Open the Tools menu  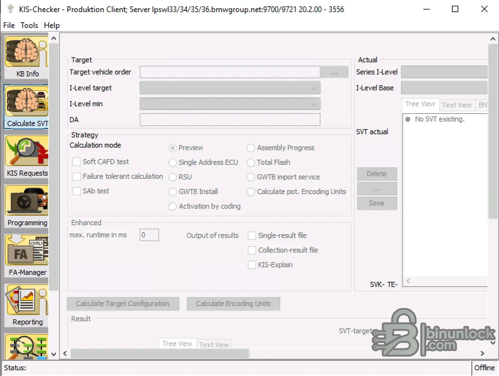[29, 25]
